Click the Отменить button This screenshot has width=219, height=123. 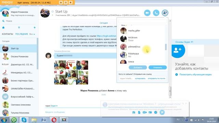click(x=158, y=68)
